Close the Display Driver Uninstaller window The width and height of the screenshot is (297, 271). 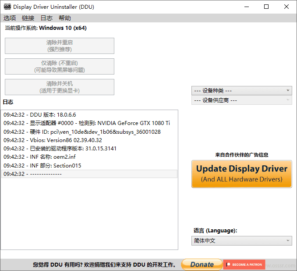click(286, 7)
